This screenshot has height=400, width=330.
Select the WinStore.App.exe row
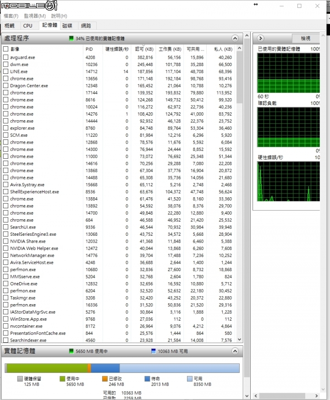pyautogui.click(x=119, y=319)
